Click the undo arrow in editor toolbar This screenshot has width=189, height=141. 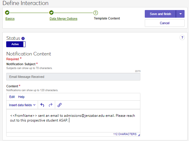coord(42,105)
